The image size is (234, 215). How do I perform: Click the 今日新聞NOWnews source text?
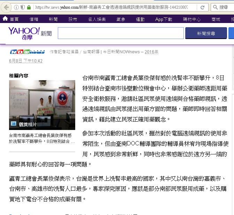point(121,52)
